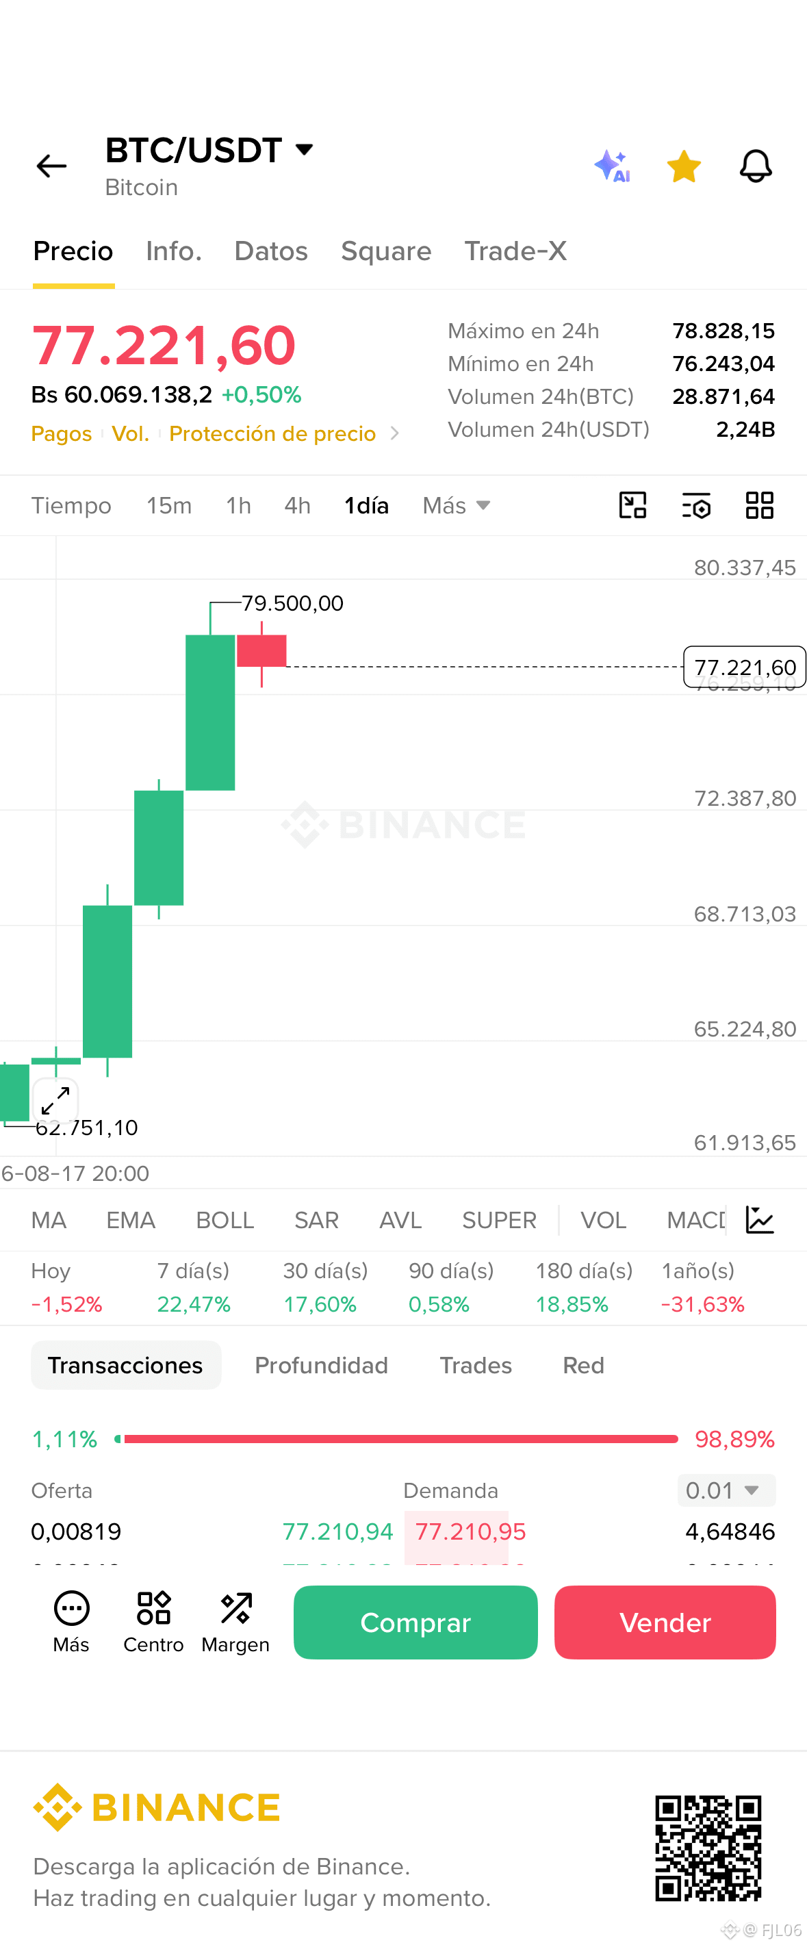Open the 0.01 precision dropdown
Viewport: 807px width, 1947px height.
726,1490
